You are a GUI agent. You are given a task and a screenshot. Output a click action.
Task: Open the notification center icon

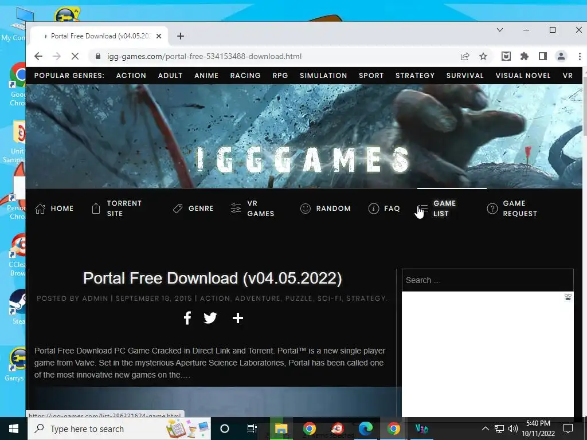[x=568, y=429]
